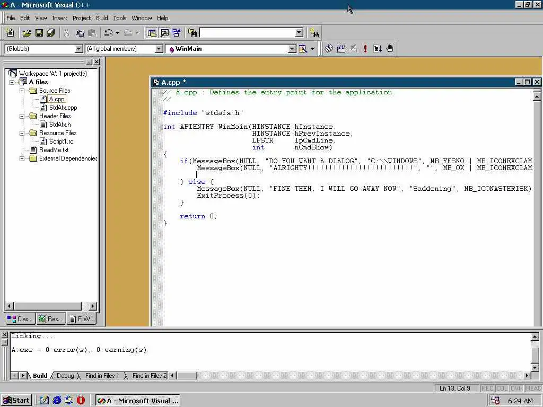Click the Windows Start button

(16, 401)
